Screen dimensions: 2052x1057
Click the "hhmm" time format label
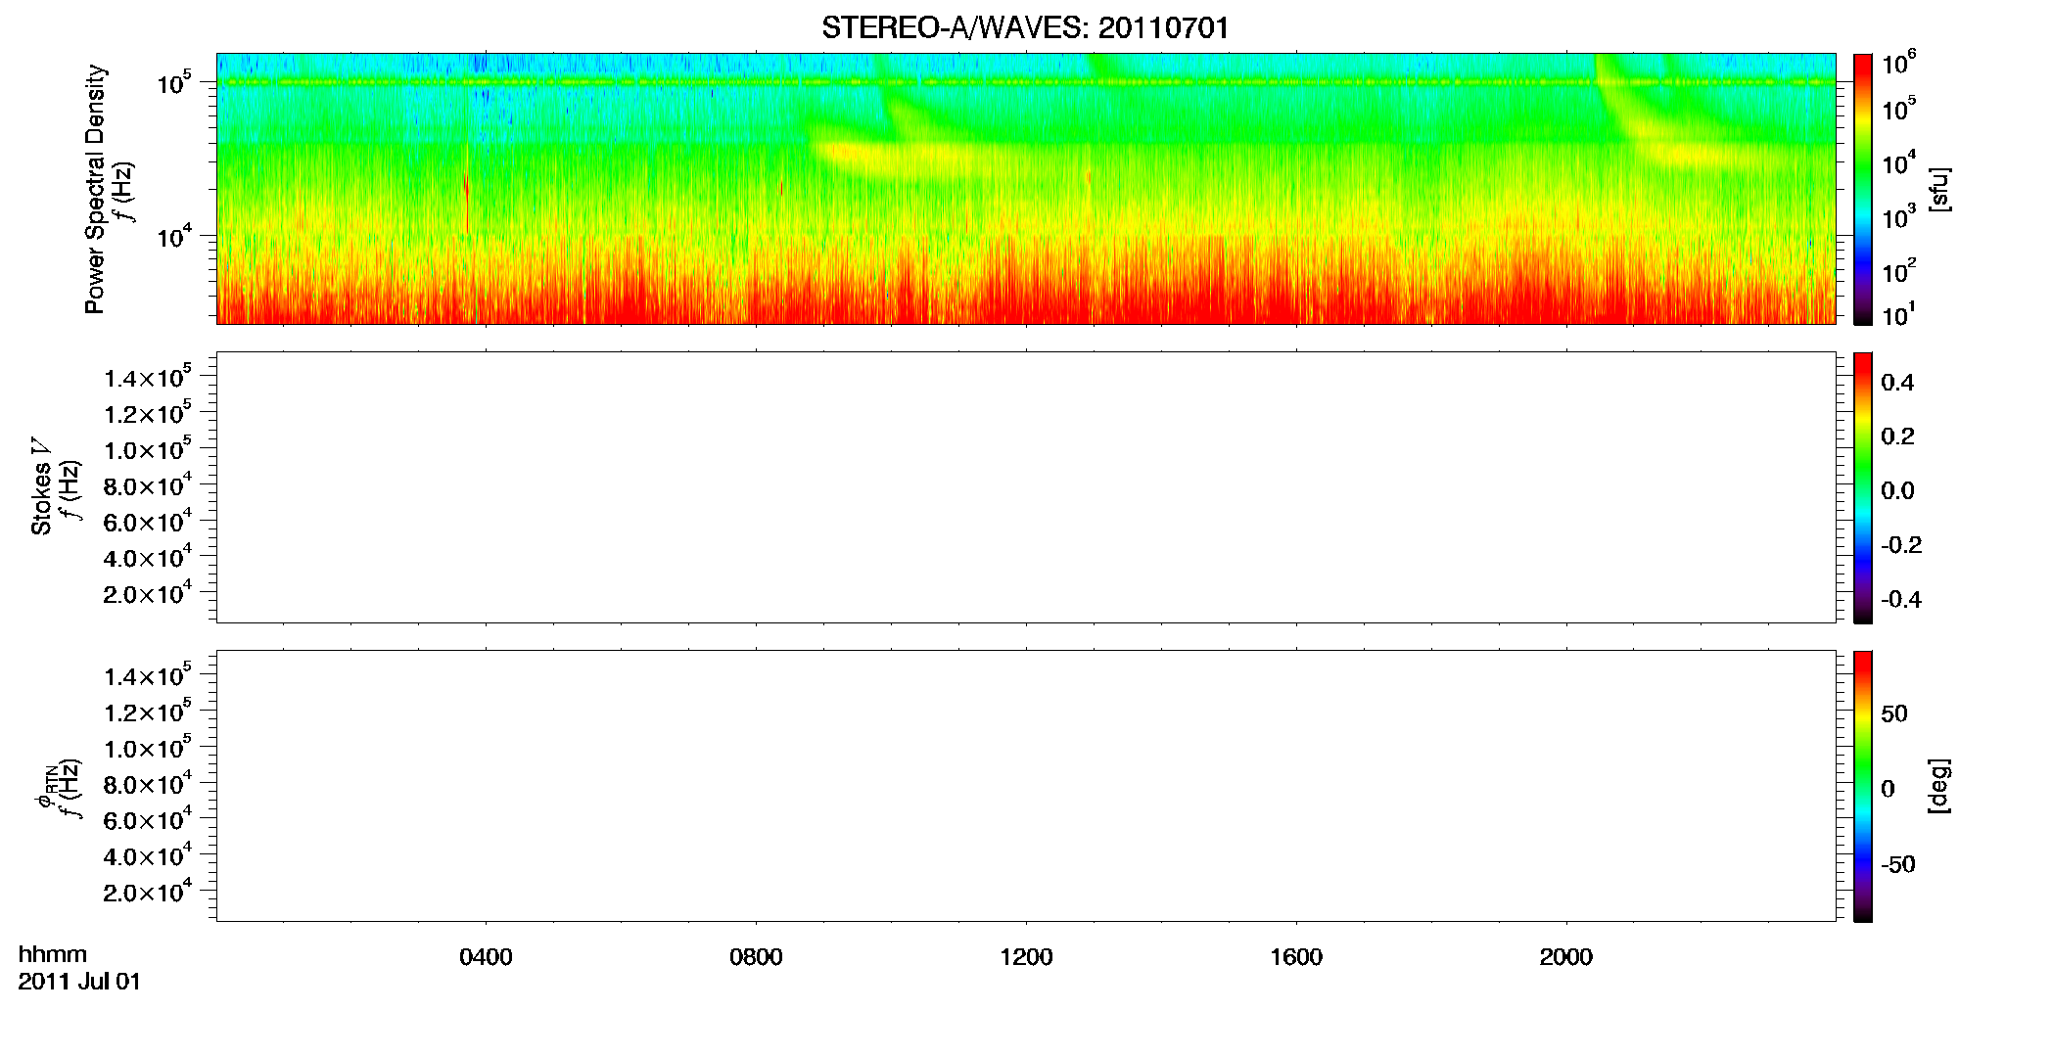point(53,954)
